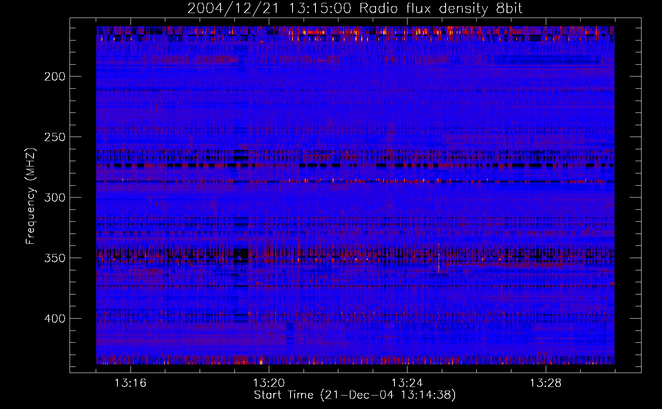Click the 13:16 time tick label
This screenshot has height=409, width=662.
(131, 383)
